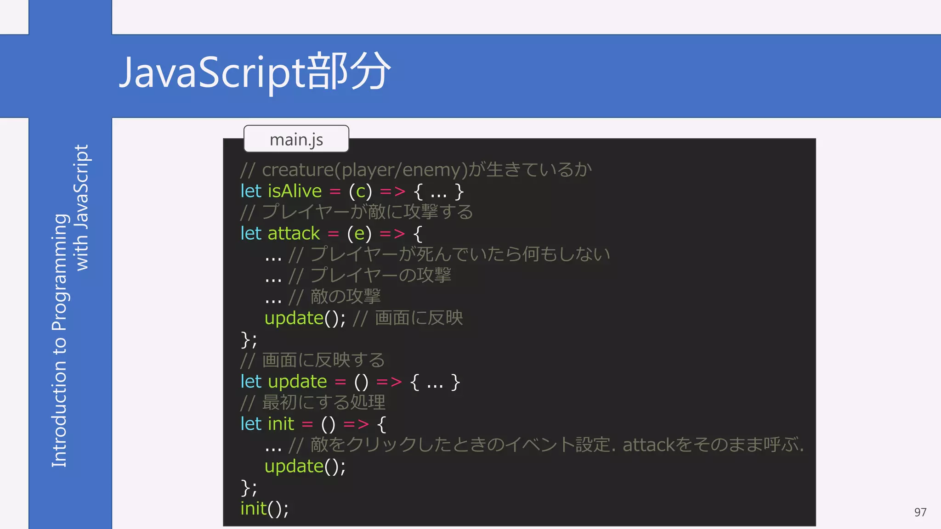
Task: Click the code line 'let update = () => { ... }'
Action: pos(350,382)
